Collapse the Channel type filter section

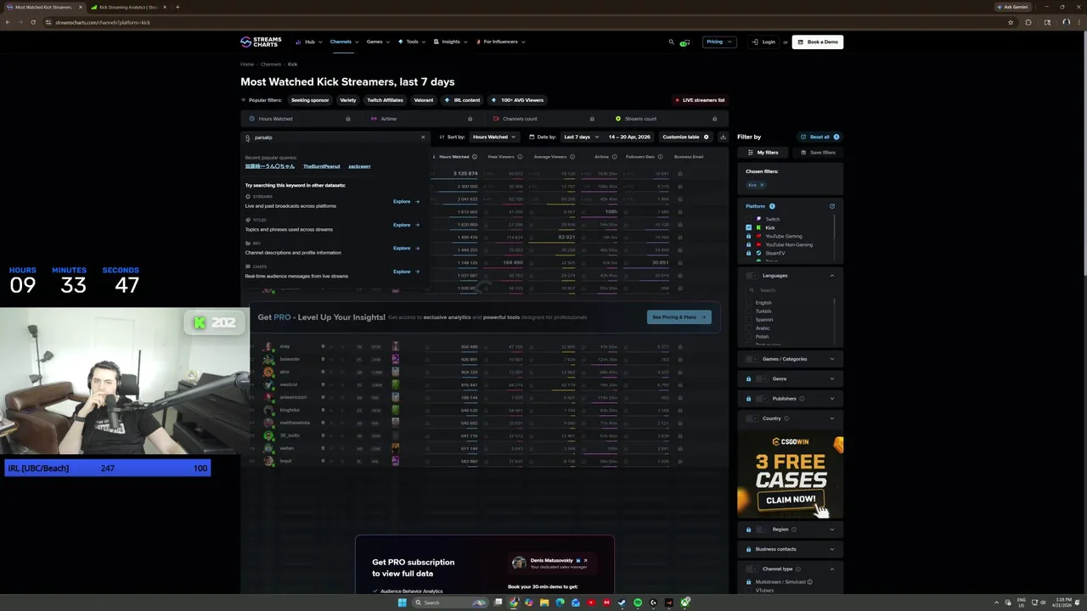(x=832, y=569)
